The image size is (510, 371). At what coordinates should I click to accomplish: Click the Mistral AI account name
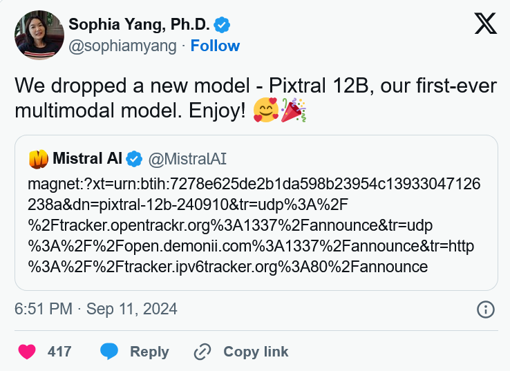click(x=87, y=160)
